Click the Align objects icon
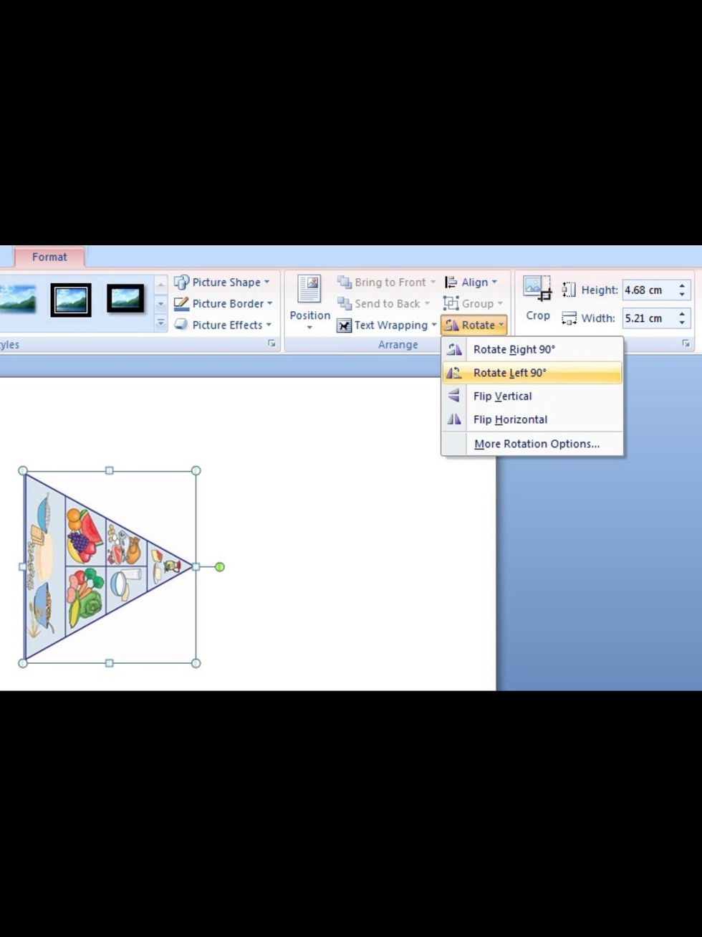 (451, 282)
